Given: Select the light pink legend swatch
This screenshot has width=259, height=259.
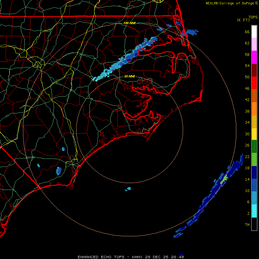Looking at the screenshot, I should (254, 44).
